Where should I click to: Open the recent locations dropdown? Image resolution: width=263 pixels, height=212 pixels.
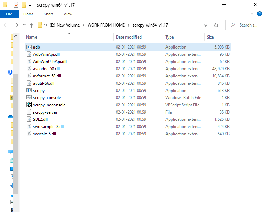pyautogui.click(x=24, y=25)
